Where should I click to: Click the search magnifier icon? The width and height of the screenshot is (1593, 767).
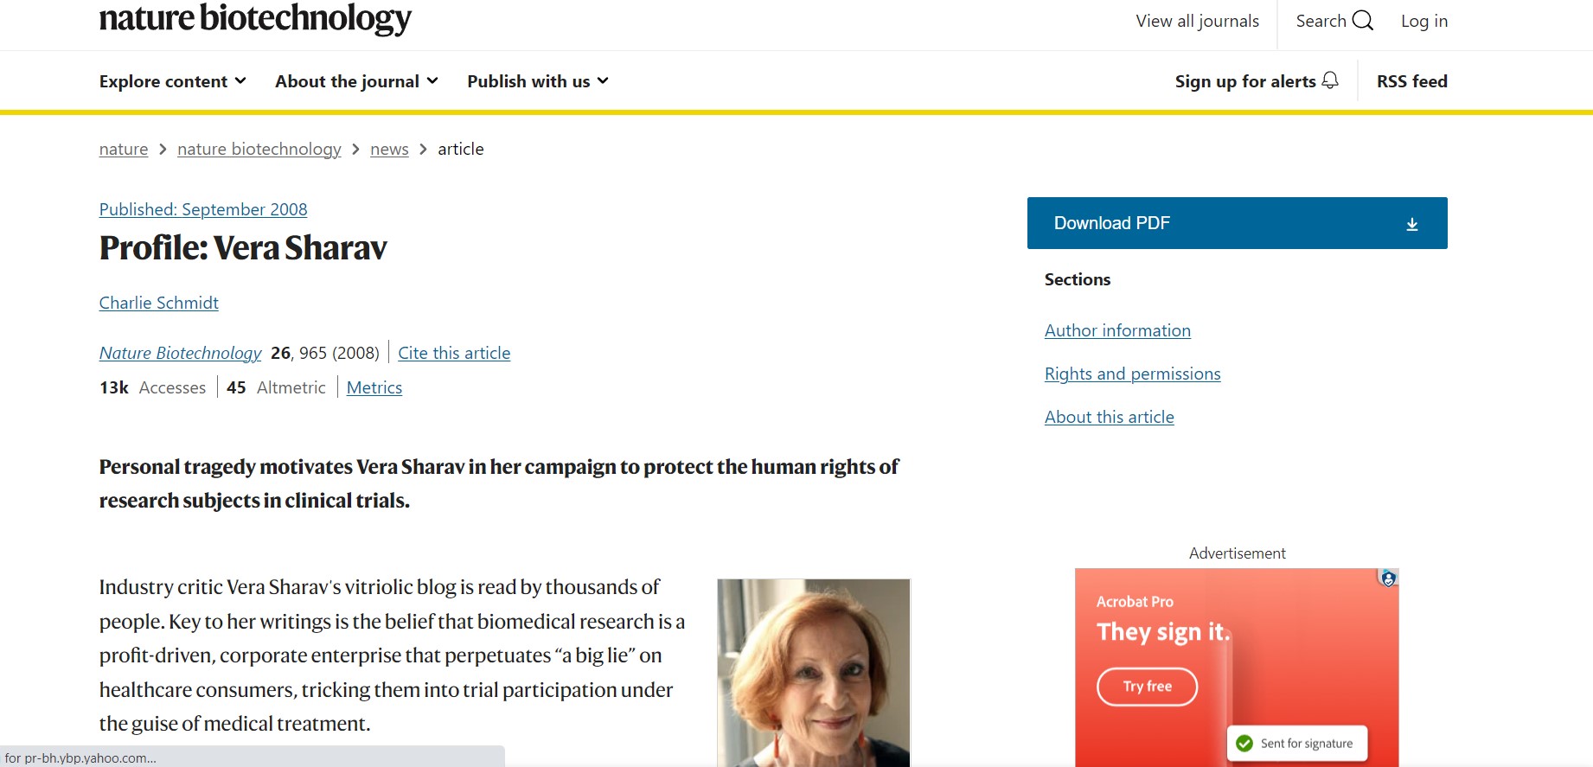click(x=1362, y=21)
